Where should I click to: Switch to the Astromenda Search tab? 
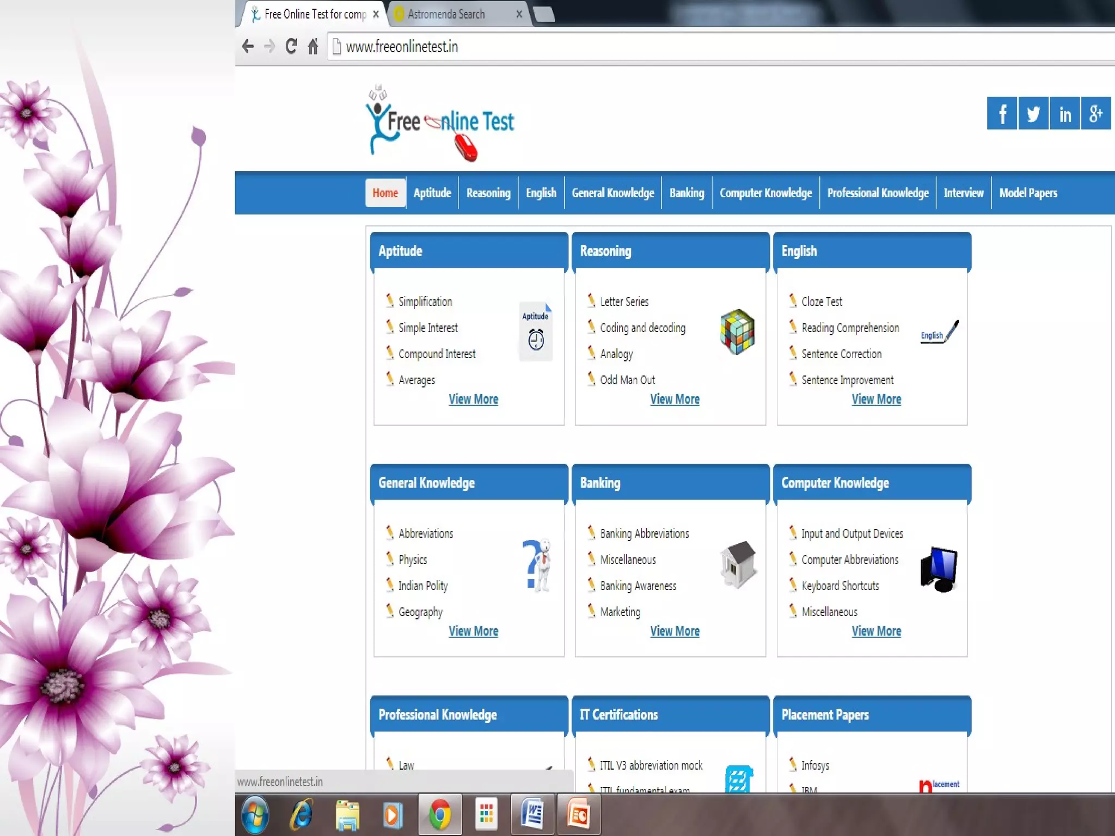[x=456, y=14]
